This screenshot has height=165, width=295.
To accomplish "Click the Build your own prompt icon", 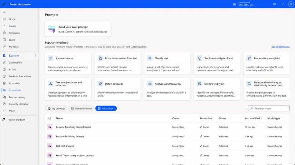I will pyautogui.click(x=52, y=29).
